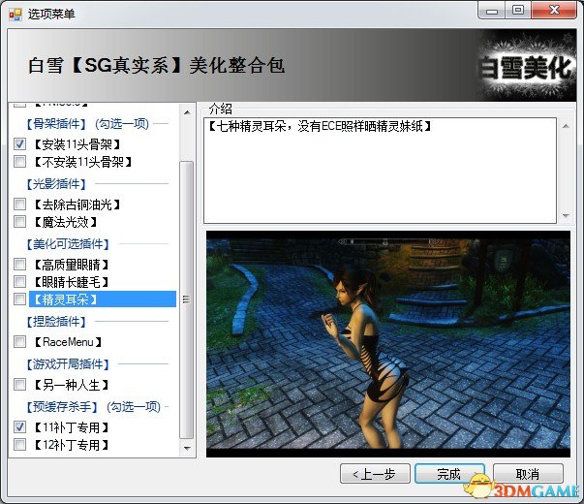Screen dimensions: 584x504
Task: Click the 【光影插件】 group header
Action: tap(56, 184)
